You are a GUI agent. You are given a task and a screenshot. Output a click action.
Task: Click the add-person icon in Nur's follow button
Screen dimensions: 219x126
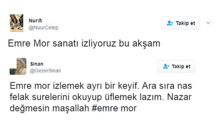click(x=170, y=23)
